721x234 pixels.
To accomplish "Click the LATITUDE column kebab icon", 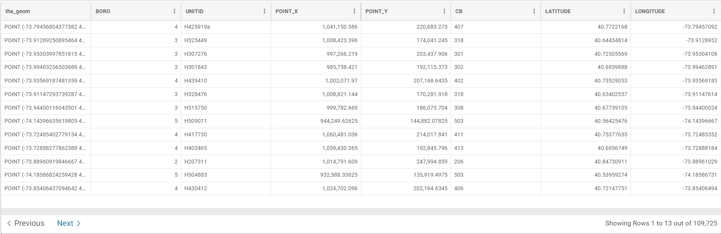I will [x=624, y=11].
